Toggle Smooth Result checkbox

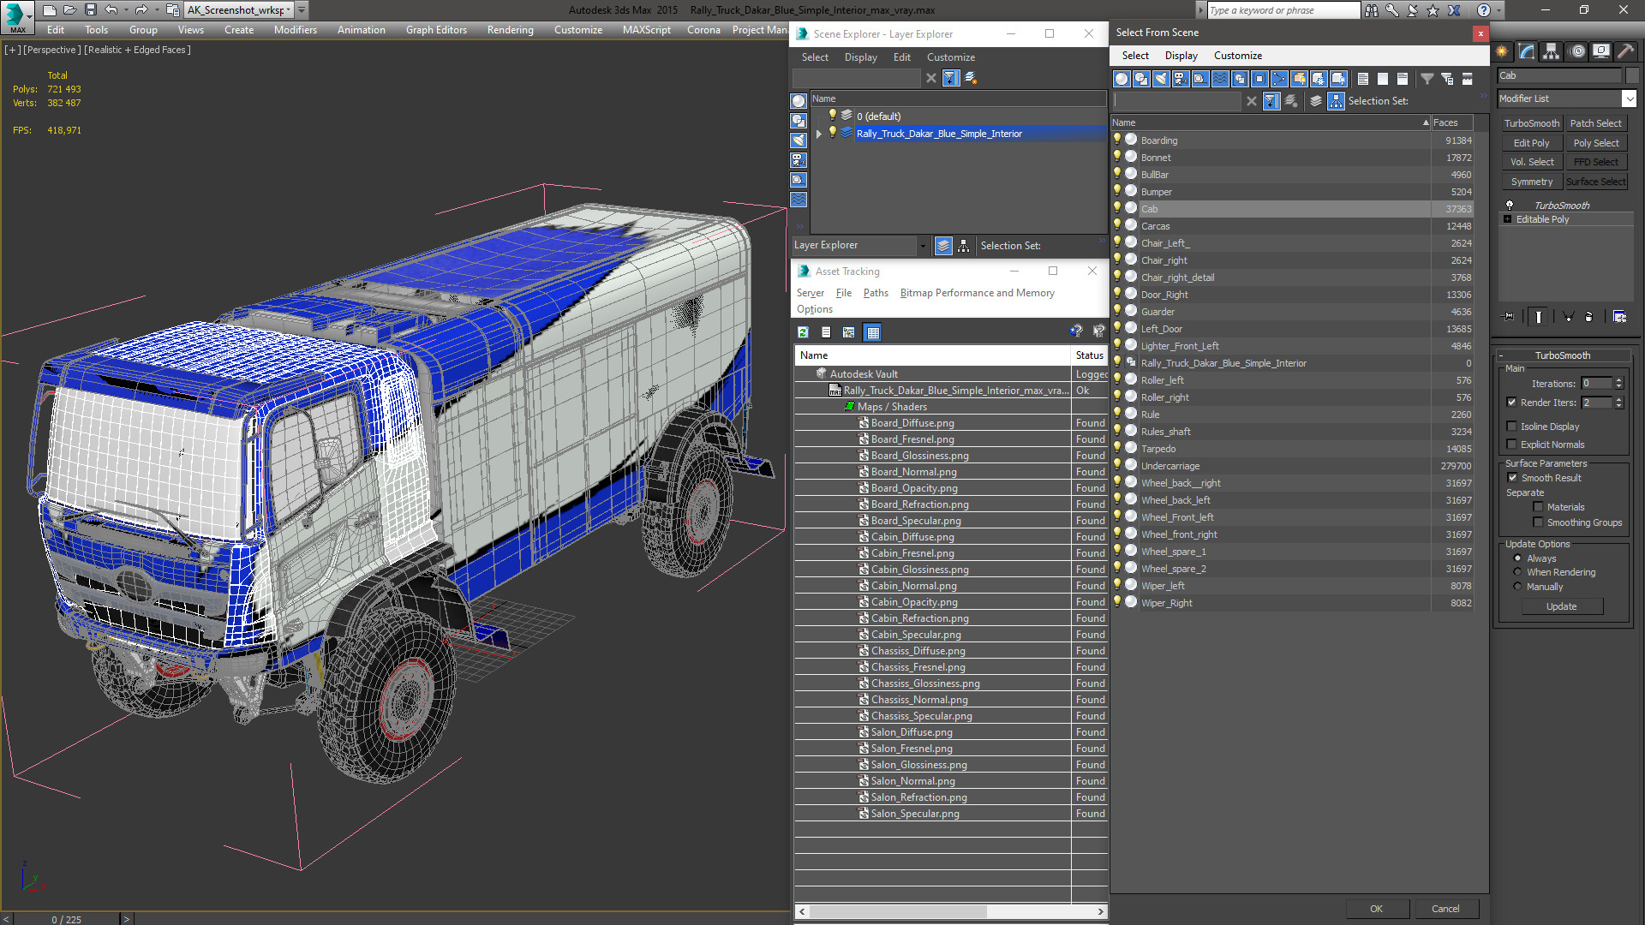click(1512, 478)
